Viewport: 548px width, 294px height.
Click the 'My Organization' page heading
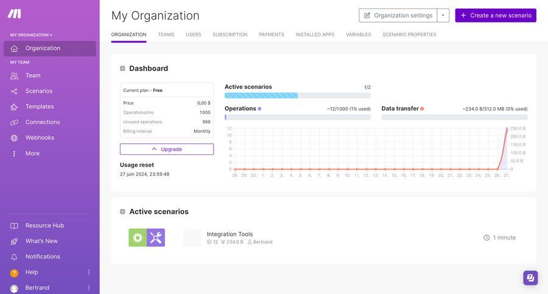pos(155,16)
